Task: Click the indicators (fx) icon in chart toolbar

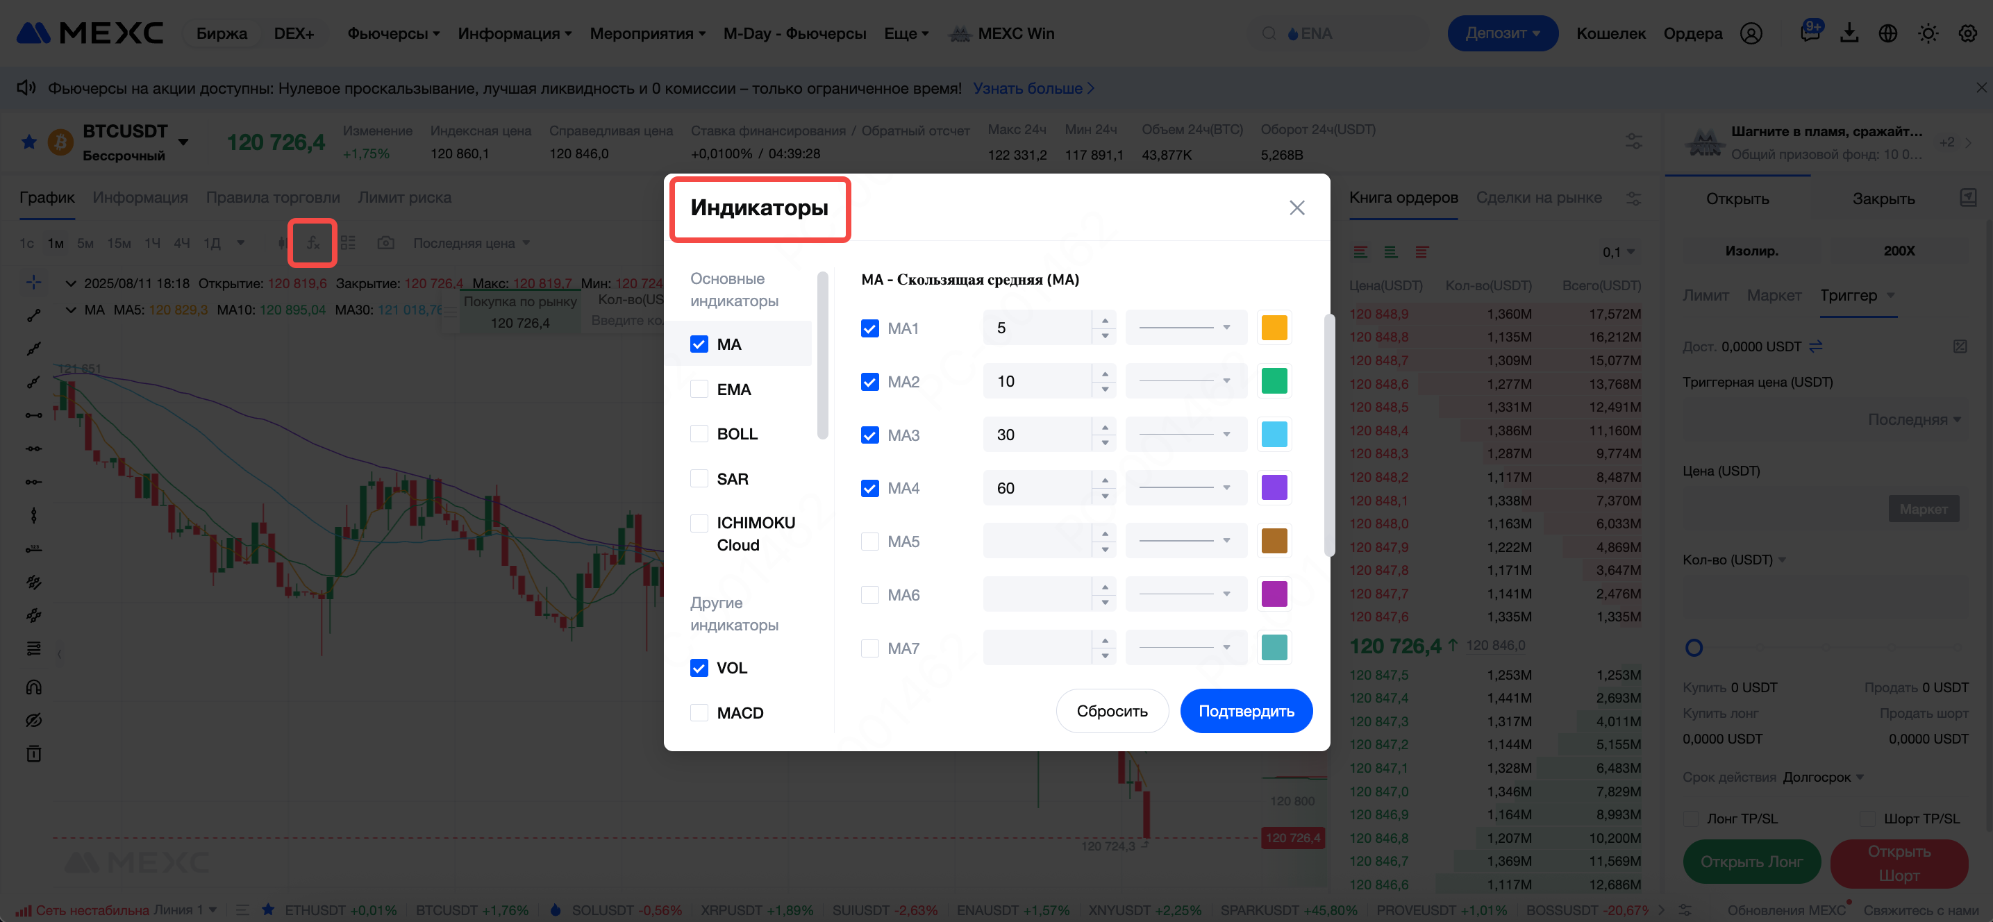Action: [x=312, y=243]
